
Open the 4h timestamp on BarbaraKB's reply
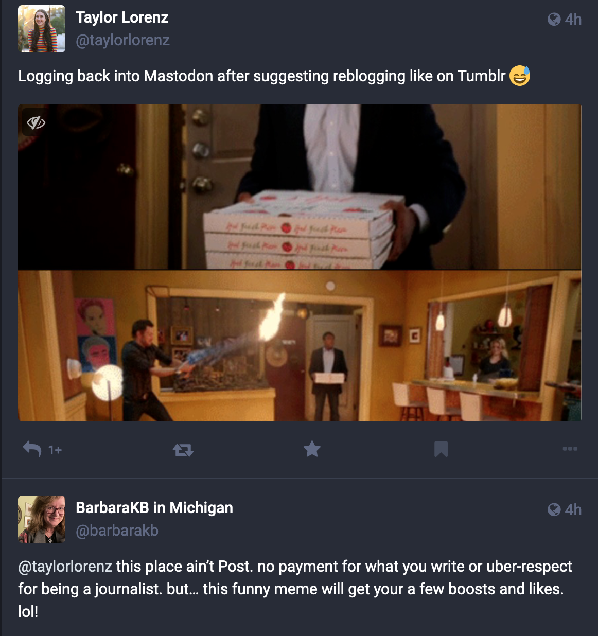coord(573,510)
